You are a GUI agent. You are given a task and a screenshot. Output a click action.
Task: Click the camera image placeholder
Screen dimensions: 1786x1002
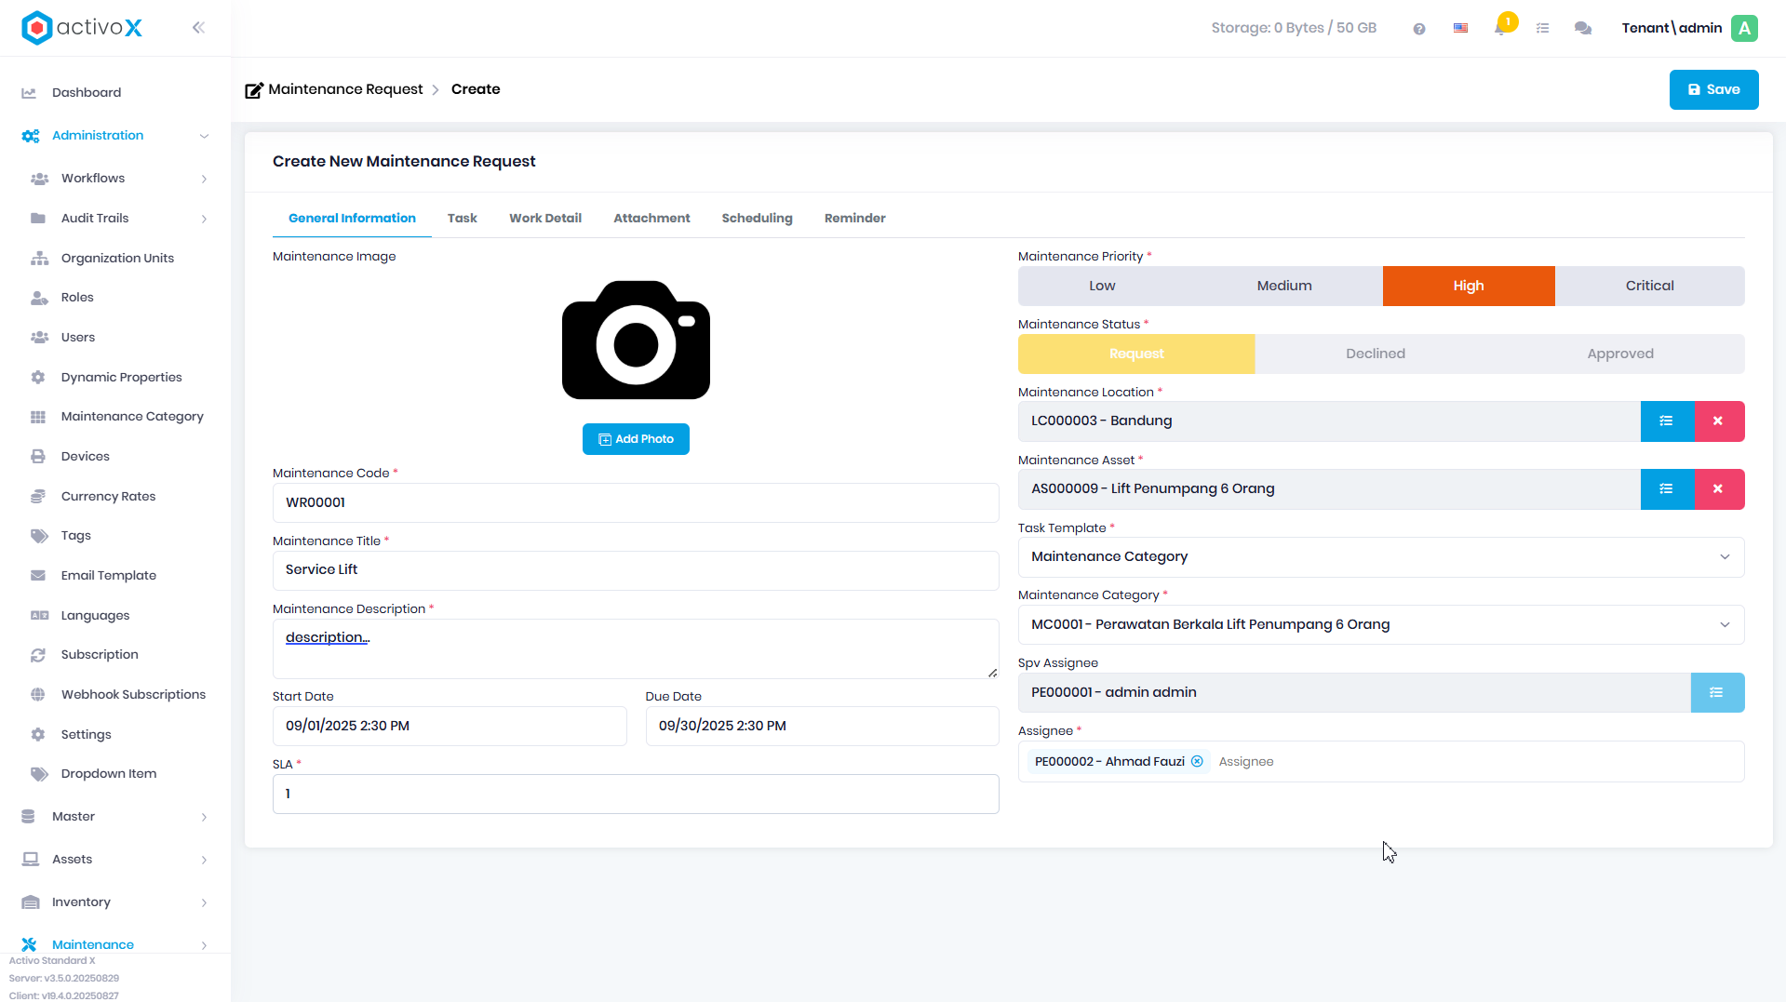636,341
